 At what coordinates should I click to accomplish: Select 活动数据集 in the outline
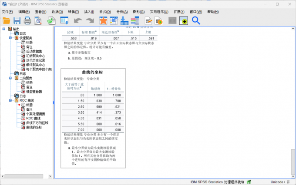click(34, 51)
